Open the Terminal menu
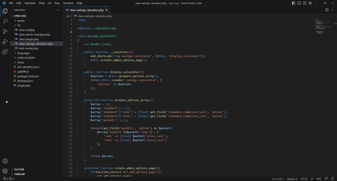337x181 pixels. pyautogui.click(x=68, y=3)
